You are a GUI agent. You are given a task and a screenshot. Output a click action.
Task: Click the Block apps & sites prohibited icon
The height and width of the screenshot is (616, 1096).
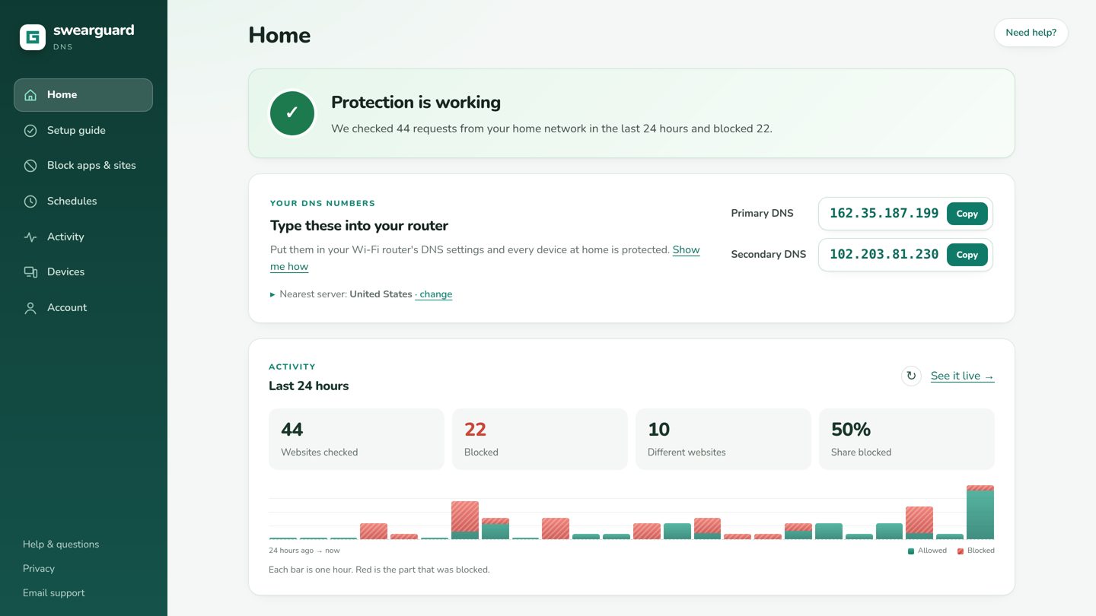(30, 166)
